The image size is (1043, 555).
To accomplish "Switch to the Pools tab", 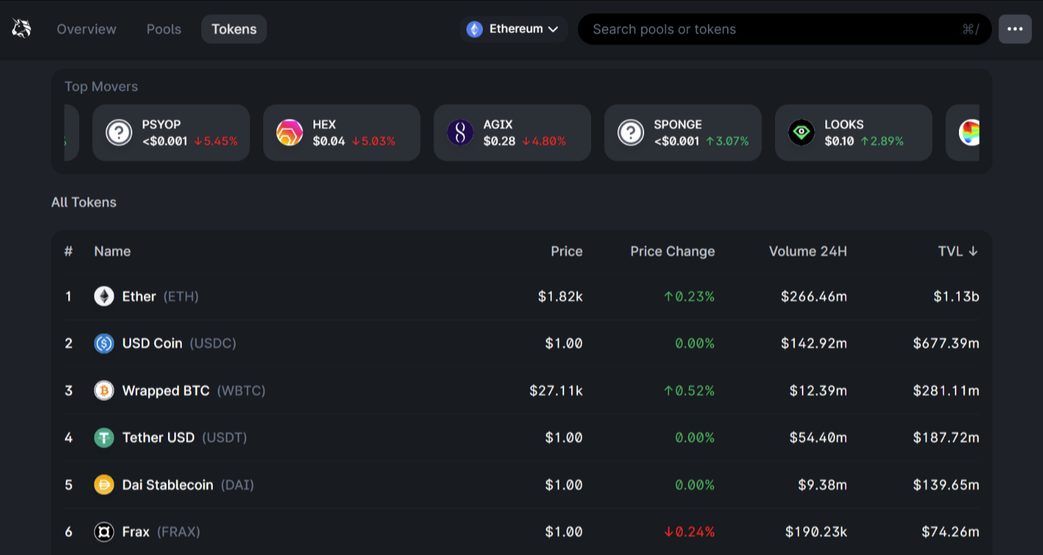I will pos(164,29).
